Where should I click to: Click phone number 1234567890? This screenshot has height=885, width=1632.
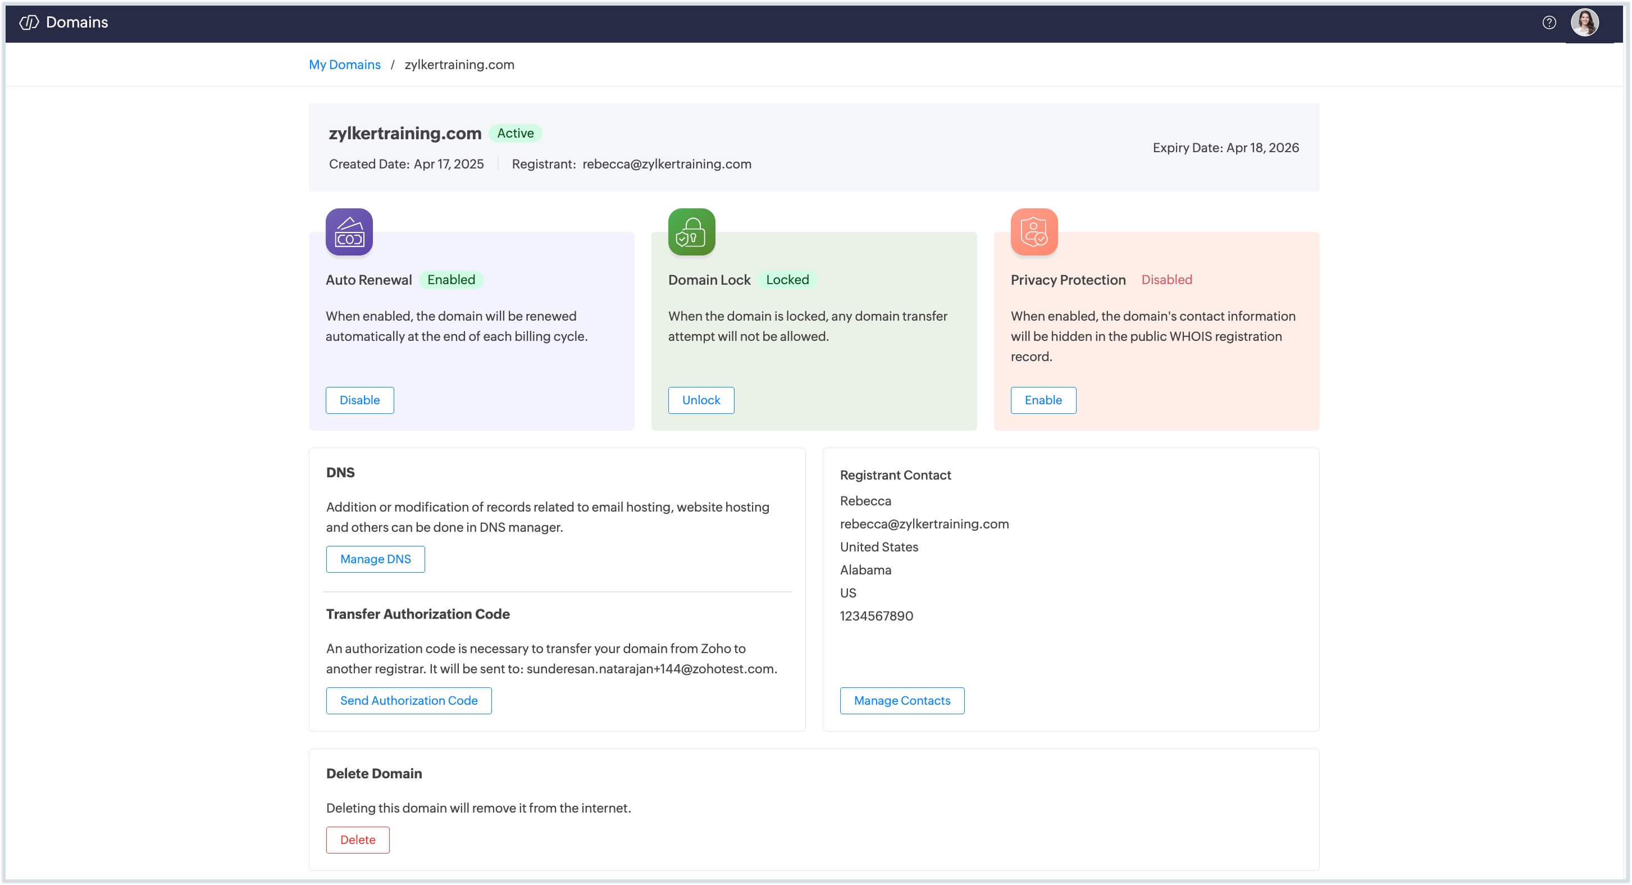(876, 616)
